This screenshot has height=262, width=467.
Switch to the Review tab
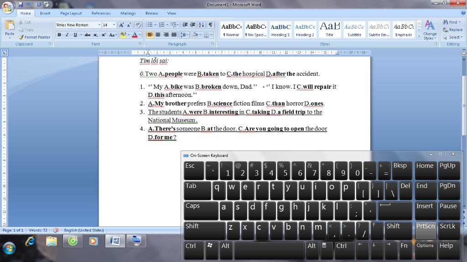(x=151, y=13)
